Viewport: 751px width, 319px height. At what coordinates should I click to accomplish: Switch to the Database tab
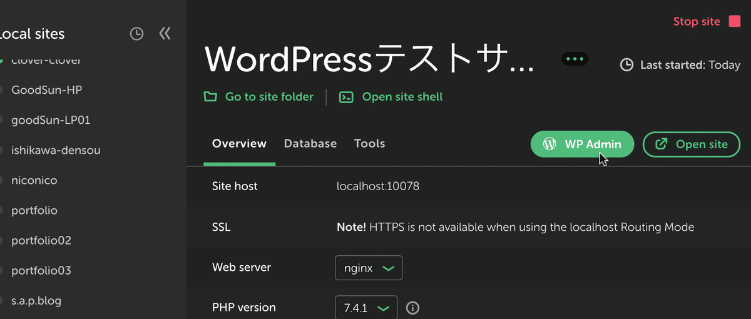[310, 143]
